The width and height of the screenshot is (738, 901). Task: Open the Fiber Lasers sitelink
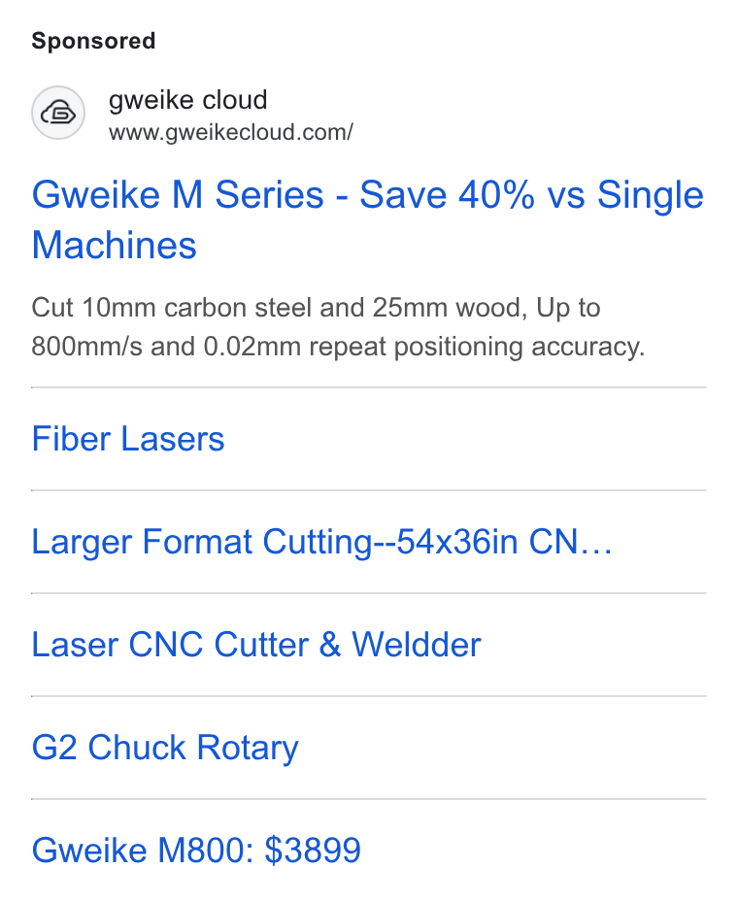[x=128, y=439]
